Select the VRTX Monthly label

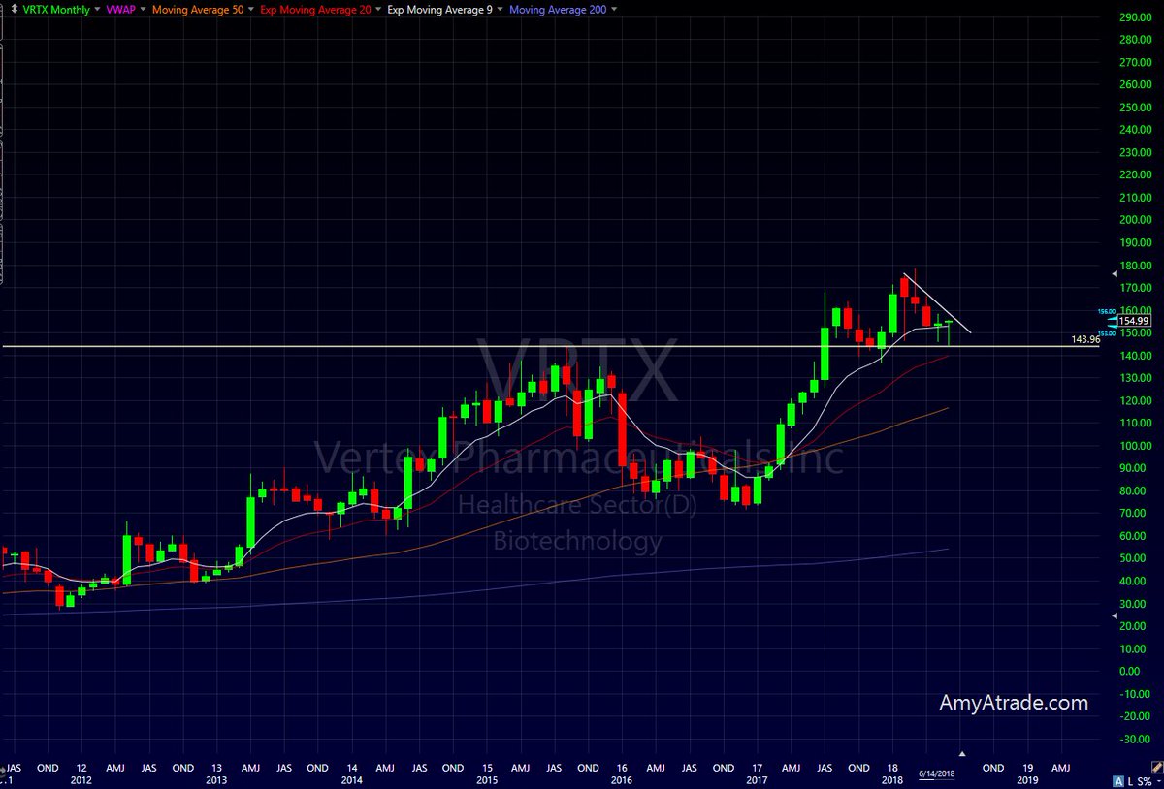pyautogui.click(x=54, y=10)
